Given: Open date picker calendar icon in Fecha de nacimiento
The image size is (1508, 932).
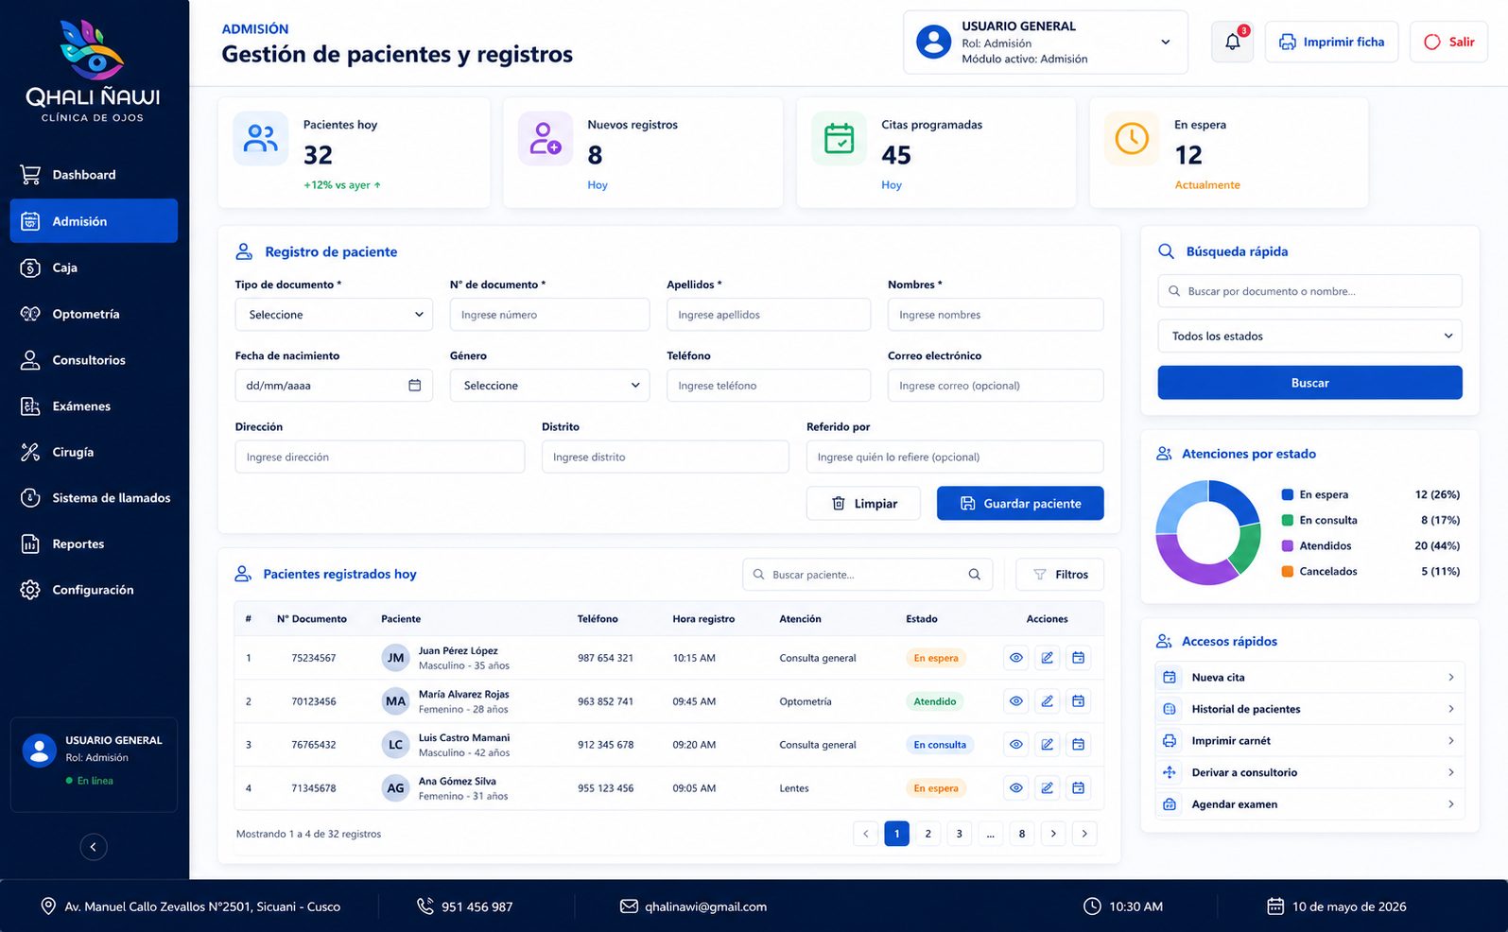Looking at the screenshot, I should coord(414,385).
